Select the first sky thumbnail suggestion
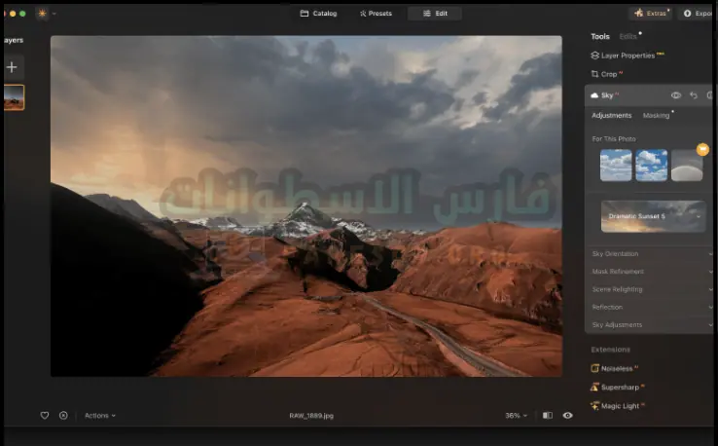 [x=616, y=166]
